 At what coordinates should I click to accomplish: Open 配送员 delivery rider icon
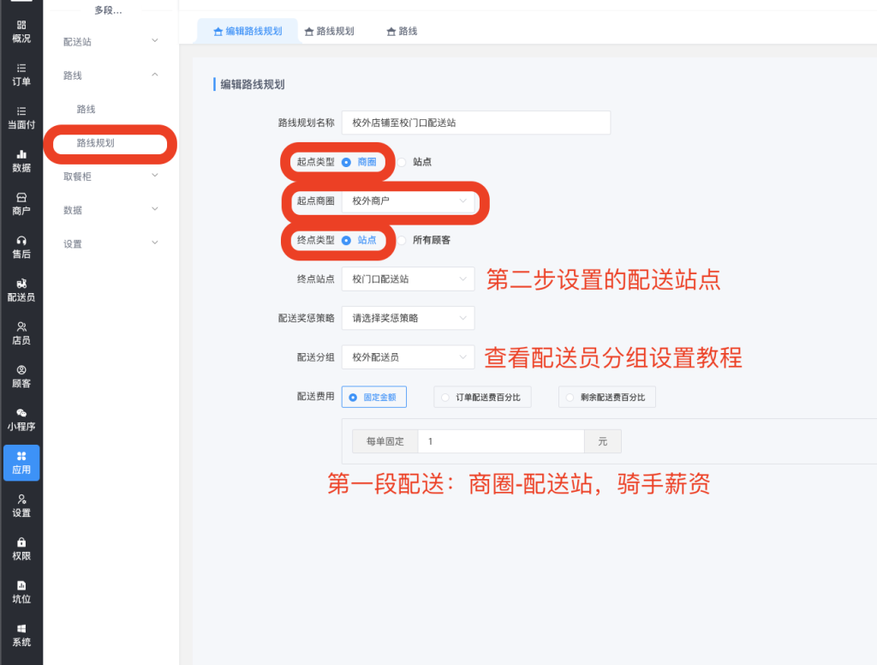coord(21,290)
